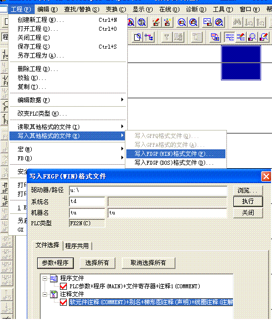The height and width of the screenshot is (322, 272).
Task: Click the 浏览 browse button
Action: point(248,190)
